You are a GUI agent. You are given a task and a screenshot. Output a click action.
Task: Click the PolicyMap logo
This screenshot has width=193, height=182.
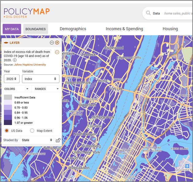[x=26, y=13]
